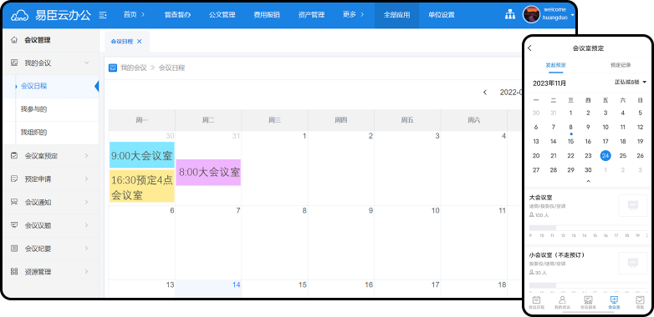Tap the 小会议室（不走预订）room name on the phone
The image size is (654, 317).
point(557,255)
